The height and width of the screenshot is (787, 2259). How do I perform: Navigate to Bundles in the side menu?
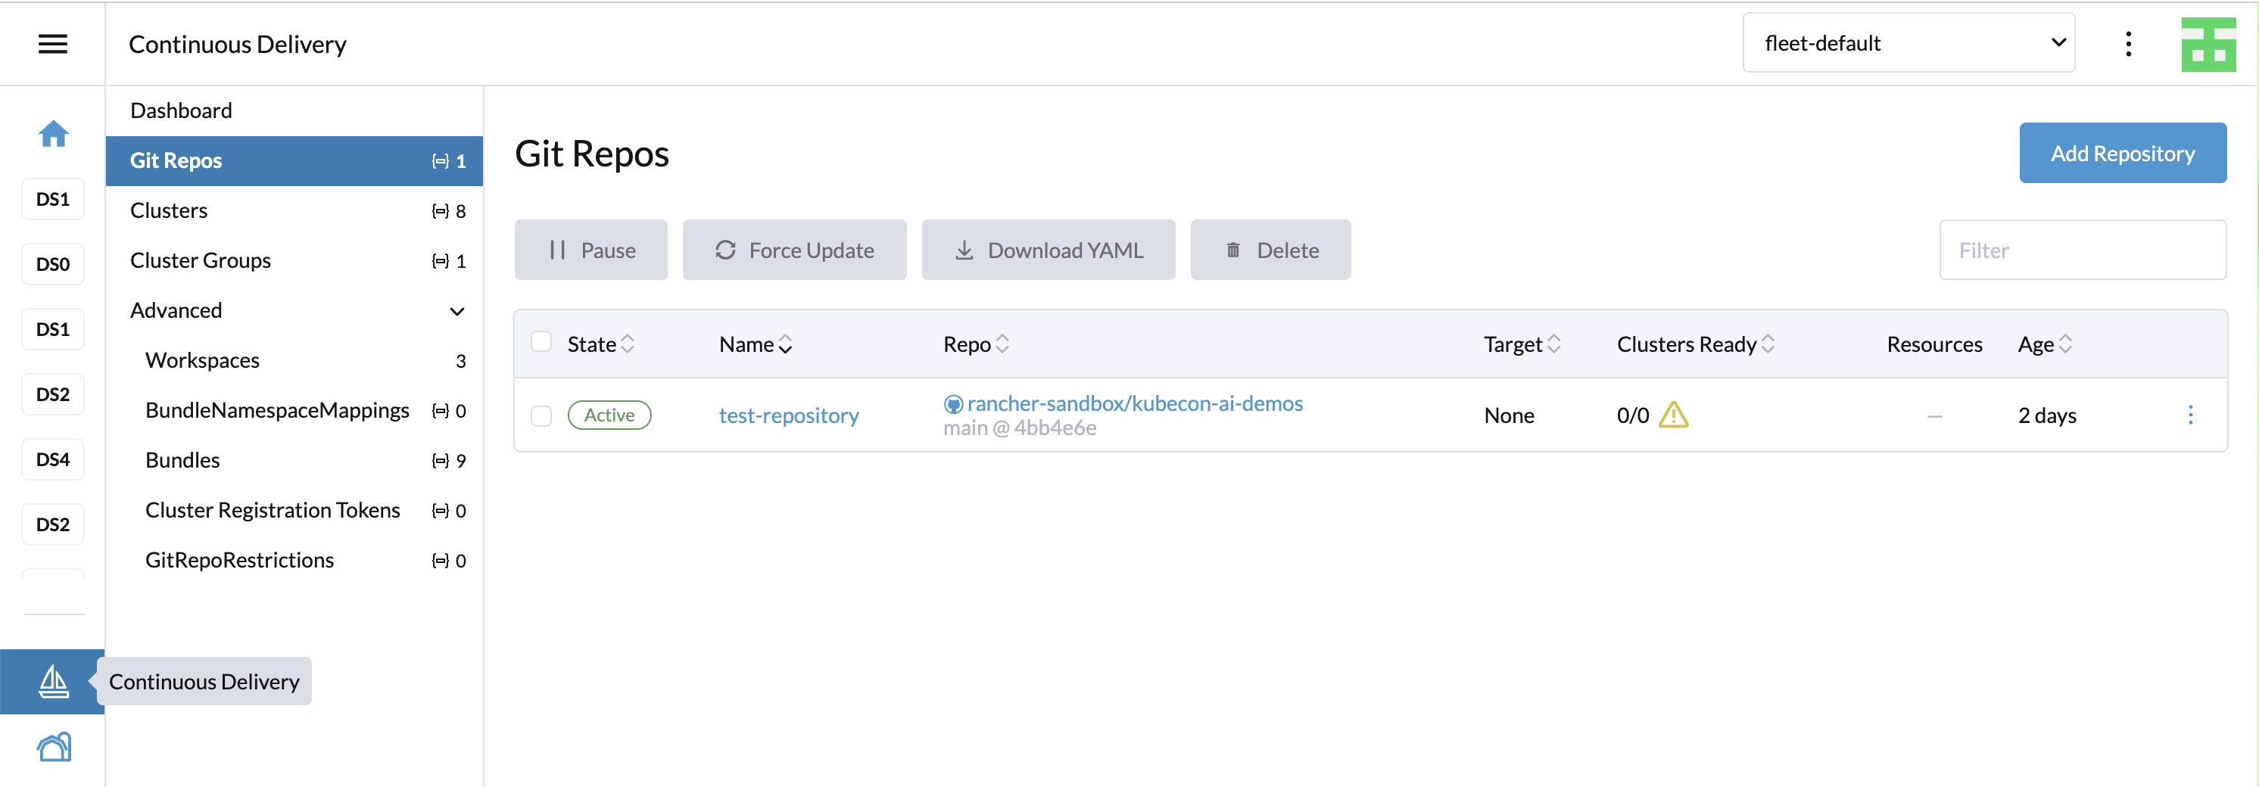(182, 460)
